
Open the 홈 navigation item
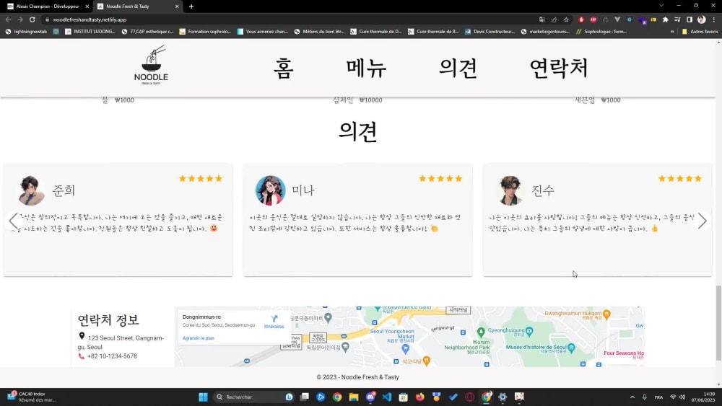283,68
